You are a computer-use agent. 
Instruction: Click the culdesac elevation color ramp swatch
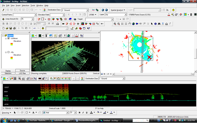[x=12, y=44]
